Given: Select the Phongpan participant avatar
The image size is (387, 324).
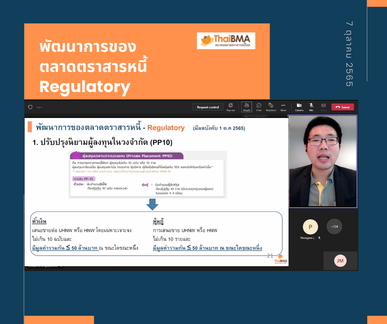Looking at the screenshot, I should (310, 227).
